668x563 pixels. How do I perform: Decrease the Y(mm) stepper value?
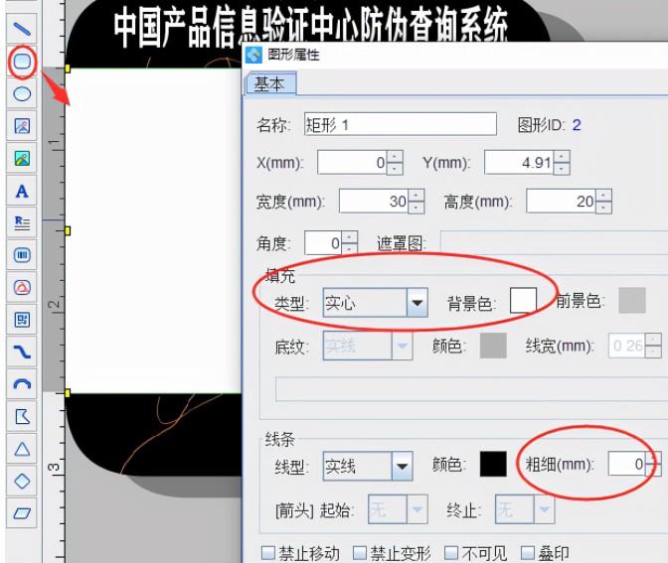[562, 169]
